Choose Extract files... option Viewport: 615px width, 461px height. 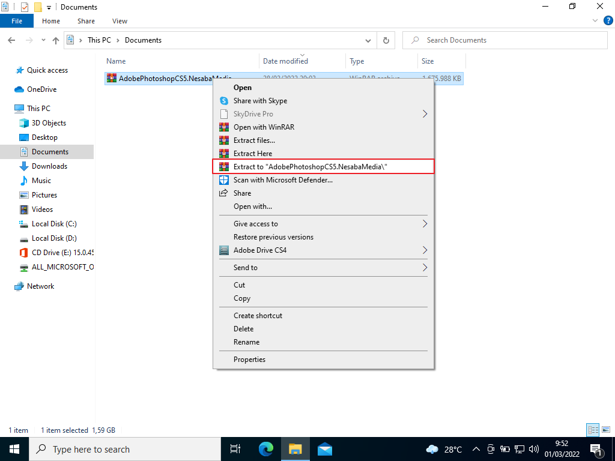point(323,140)
